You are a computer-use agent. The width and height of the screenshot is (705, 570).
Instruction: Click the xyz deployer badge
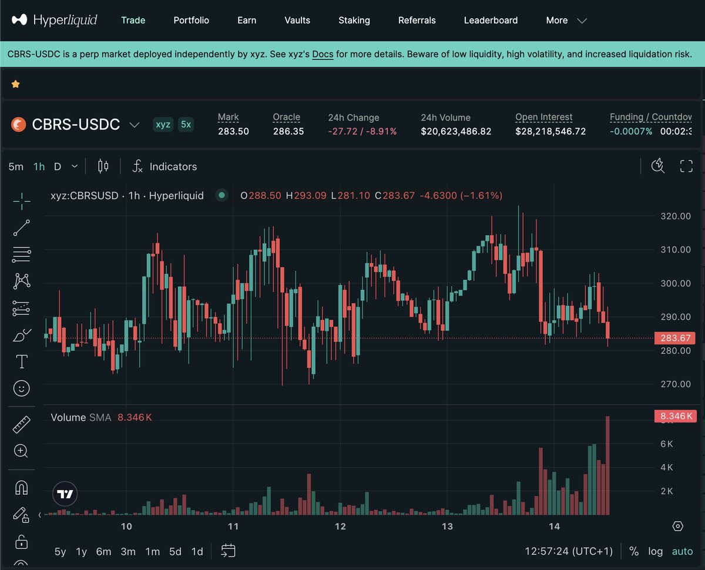point(163,125)
